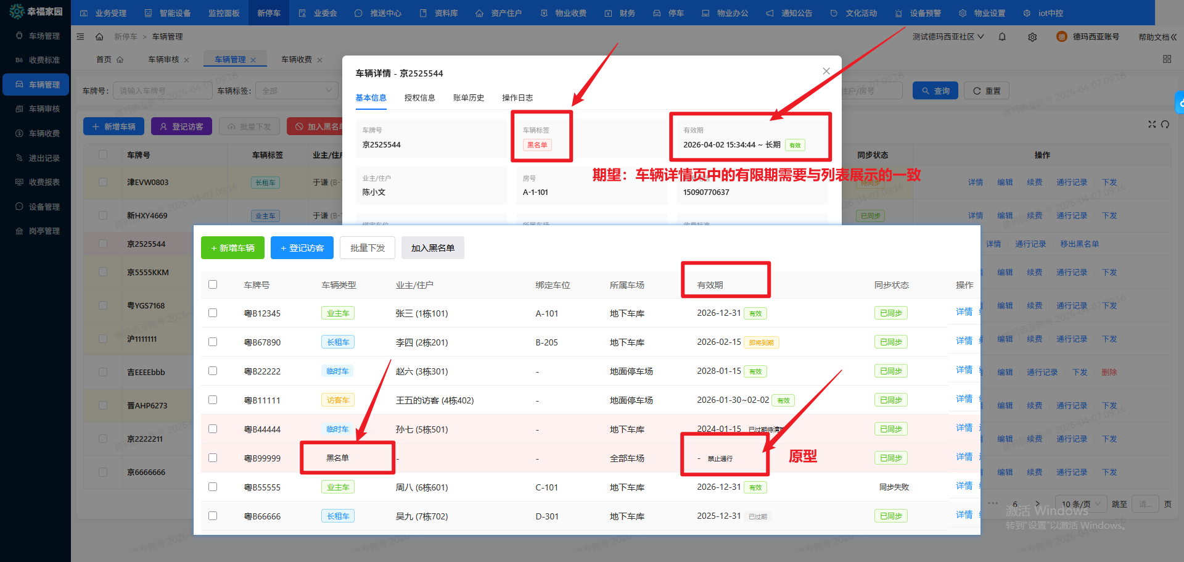Open the settings gear in header
Viewport: 1184px width, 562px height.
(1032, 37)
